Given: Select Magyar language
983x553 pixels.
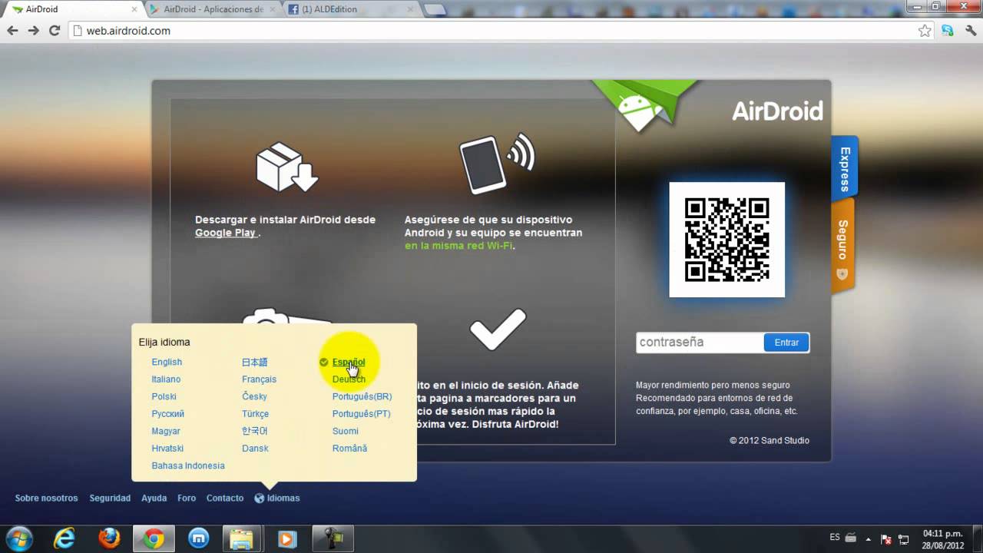Looking at the screenshot, I should coord(166,432).
